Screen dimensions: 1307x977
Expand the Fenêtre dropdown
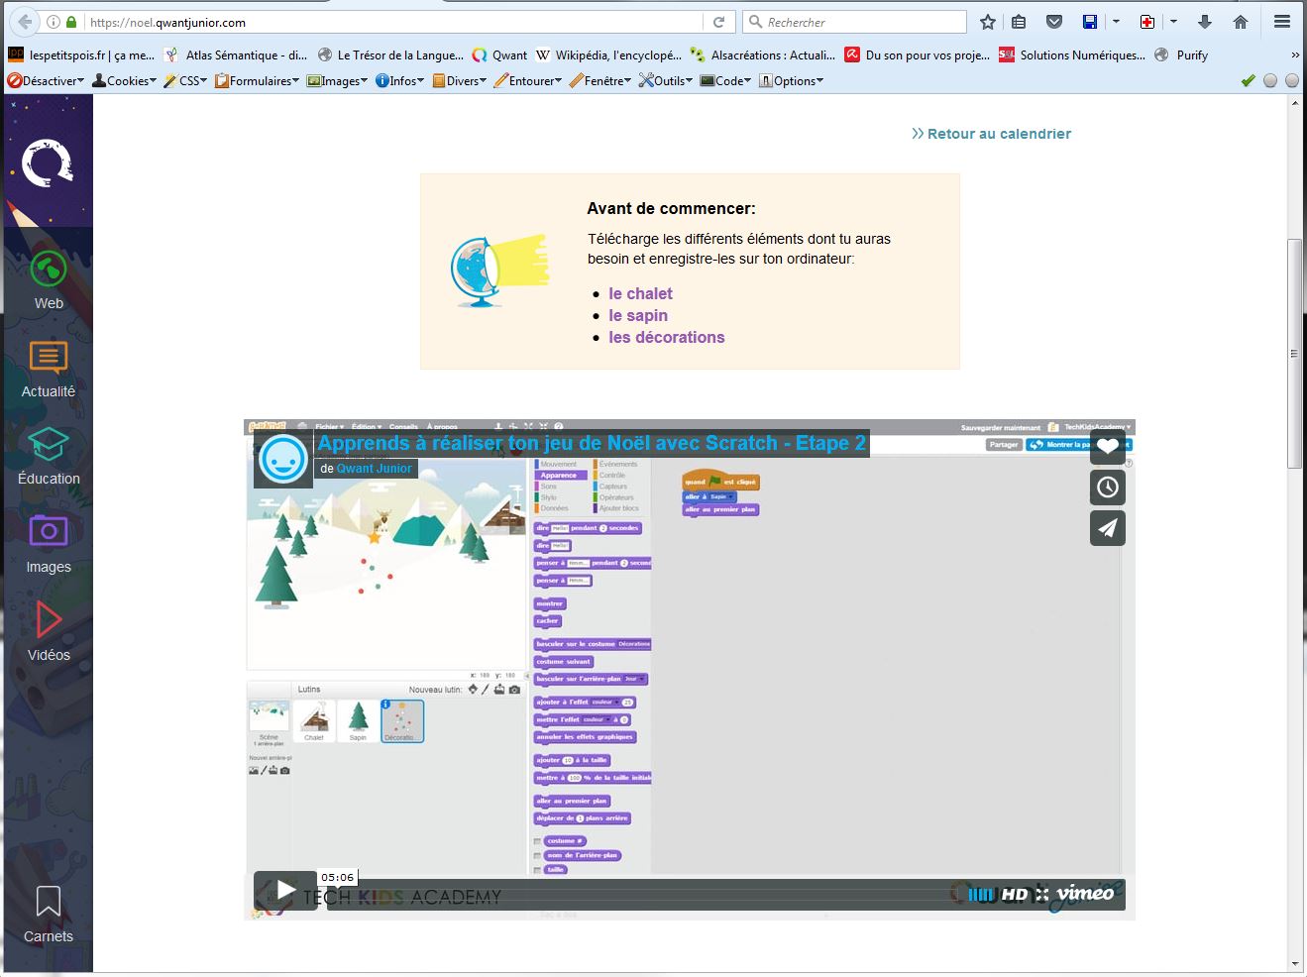pyautogui.click(x=600, y=81)
